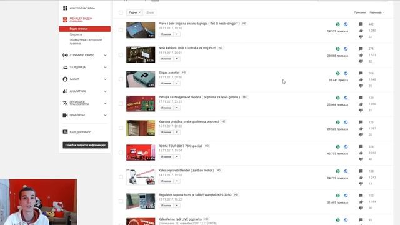Check the box for Pahulja sastavljena video
The image size is (400, 225).
(121, 104)
